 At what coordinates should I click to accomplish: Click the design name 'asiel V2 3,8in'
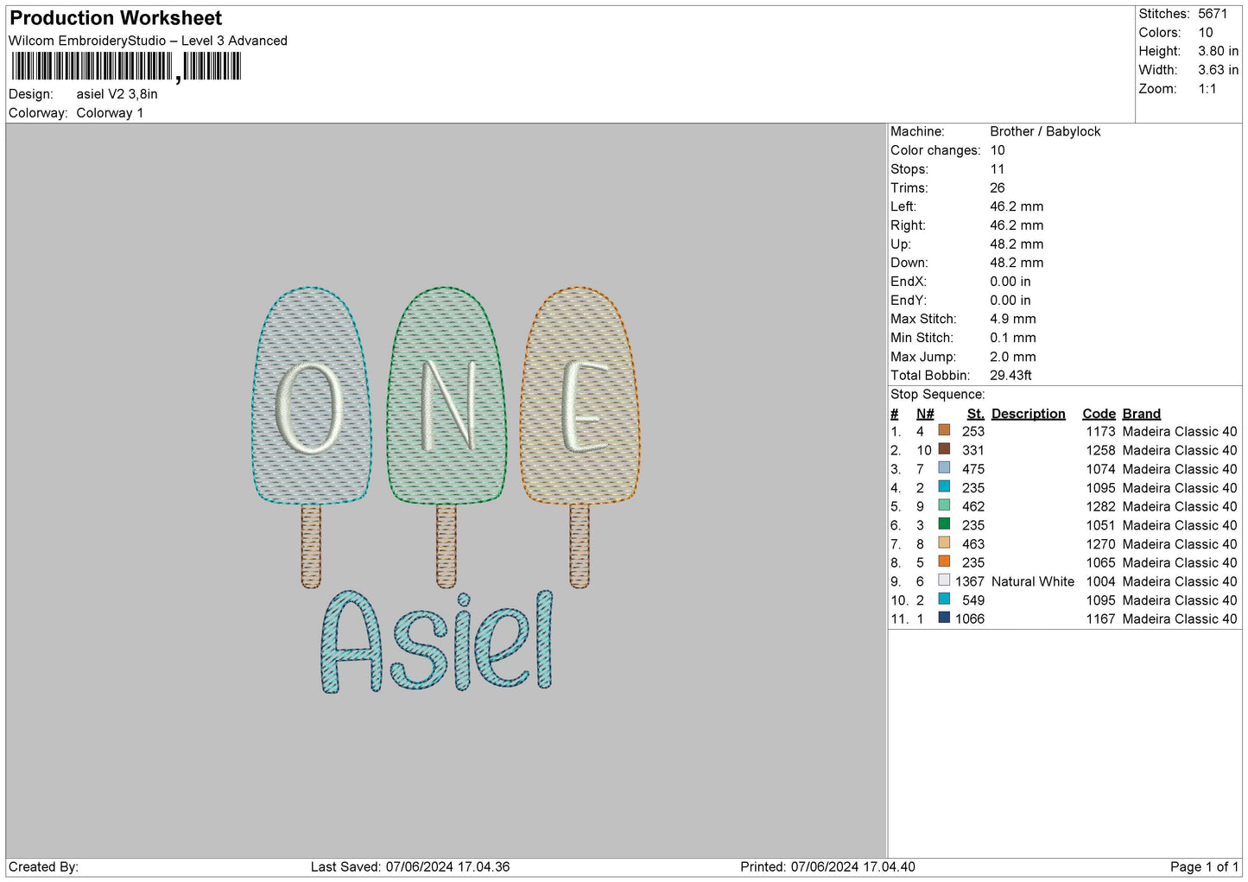coord(117,94)
